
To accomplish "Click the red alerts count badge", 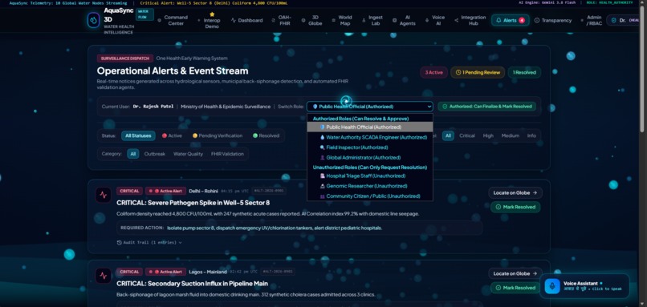I will tap(522, 20).
